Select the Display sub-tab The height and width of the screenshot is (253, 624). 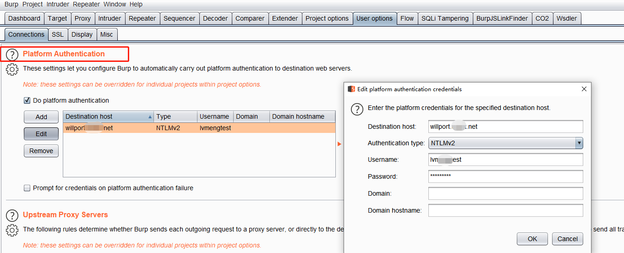(x=82, y=34)
